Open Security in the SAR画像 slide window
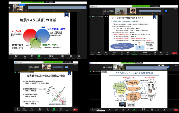 [x=32, y=109]
